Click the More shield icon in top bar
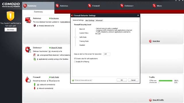Image resolution: width=184 pixels, height=103 pixels. 154,6
